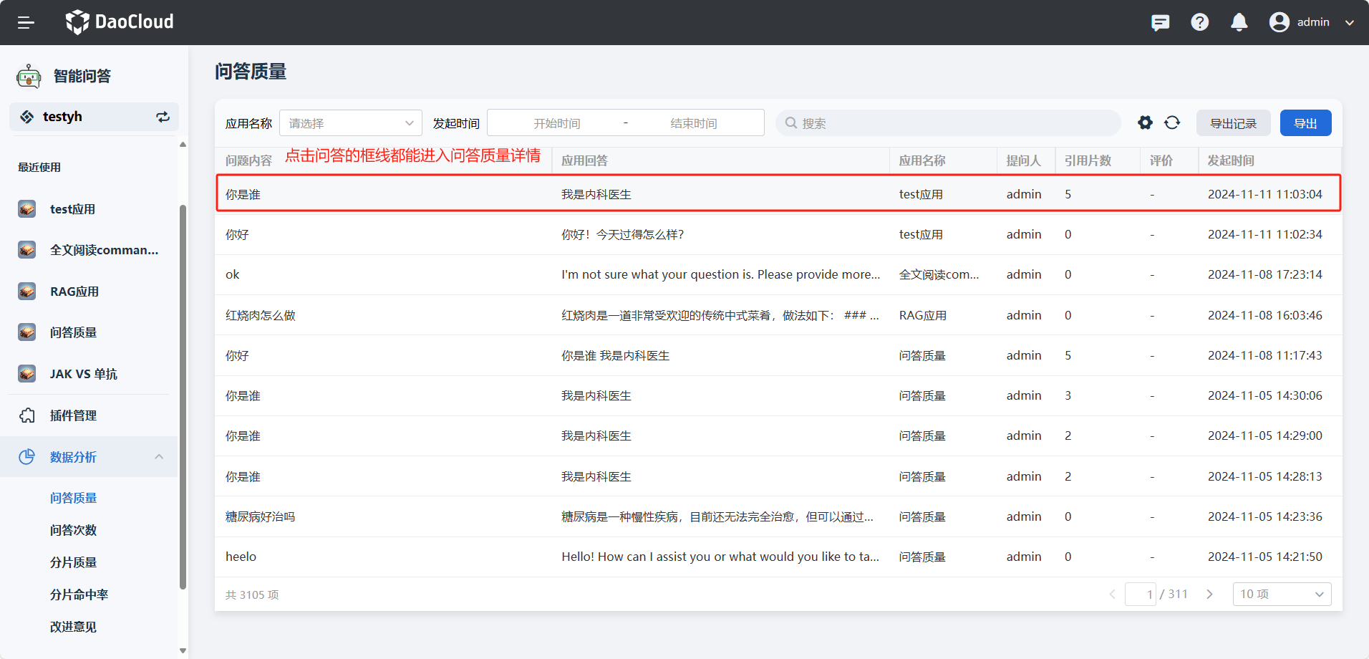
Task: Toggle the hamburger sidebar menu
Action: click(x=26, y=22)
